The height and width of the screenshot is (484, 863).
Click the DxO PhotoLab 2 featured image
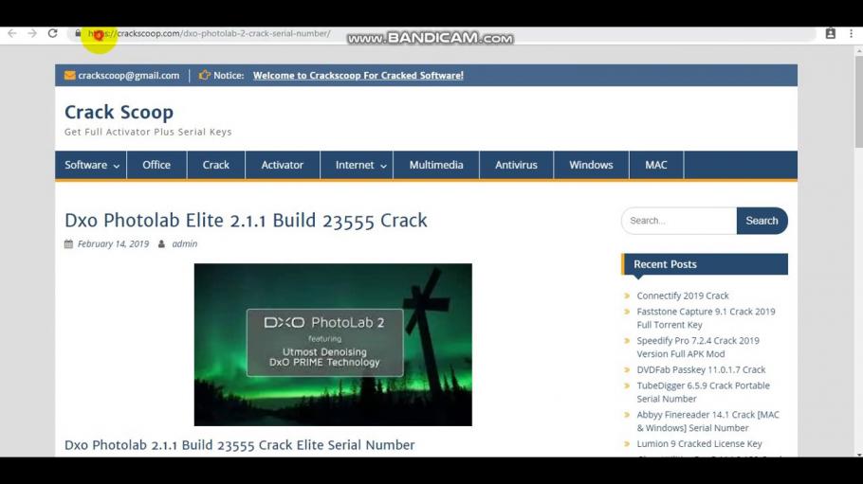point(333,345)
